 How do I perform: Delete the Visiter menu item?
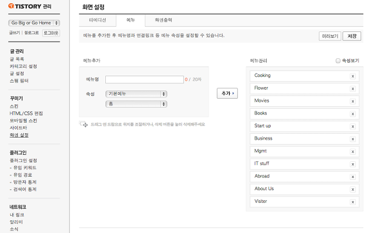pyautogui.click(x=353, y=202)
